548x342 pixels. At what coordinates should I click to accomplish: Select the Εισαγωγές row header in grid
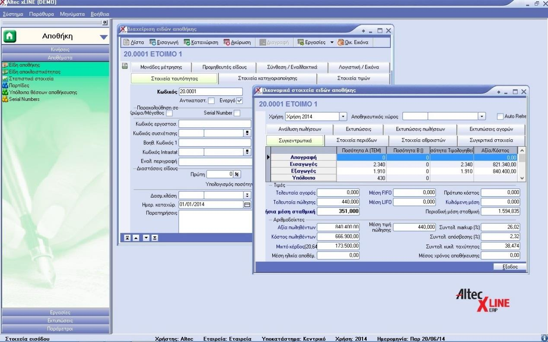[304, 164]
